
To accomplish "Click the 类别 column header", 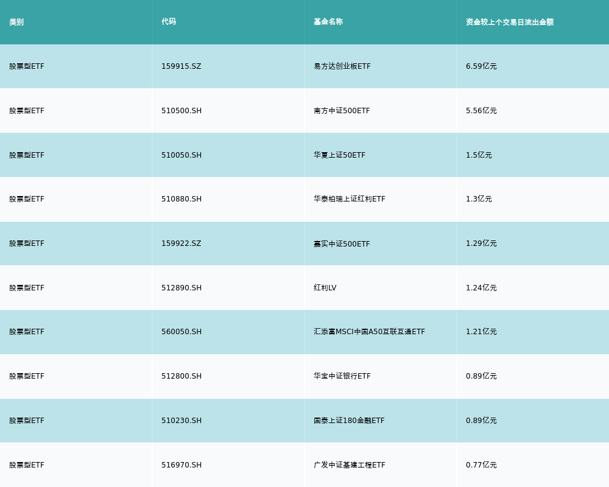I will click(16, 22).
